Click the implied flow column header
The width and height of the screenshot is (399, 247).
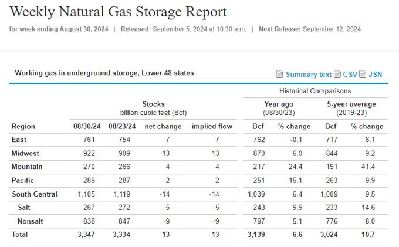pyautogui.click(x=212, y=126)
